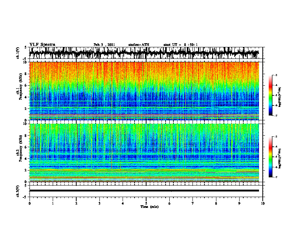Click the ch.3 flat black waveform trace

click(144, 191)
